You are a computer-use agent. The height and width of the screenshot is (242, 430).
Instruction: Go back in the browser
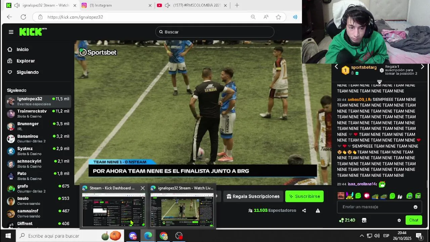(x=9, y=17)
